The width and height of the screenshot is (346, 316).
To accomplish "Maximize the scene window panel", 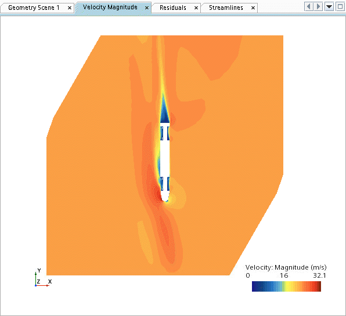I will pyautogui.click(x=340, y=6).
